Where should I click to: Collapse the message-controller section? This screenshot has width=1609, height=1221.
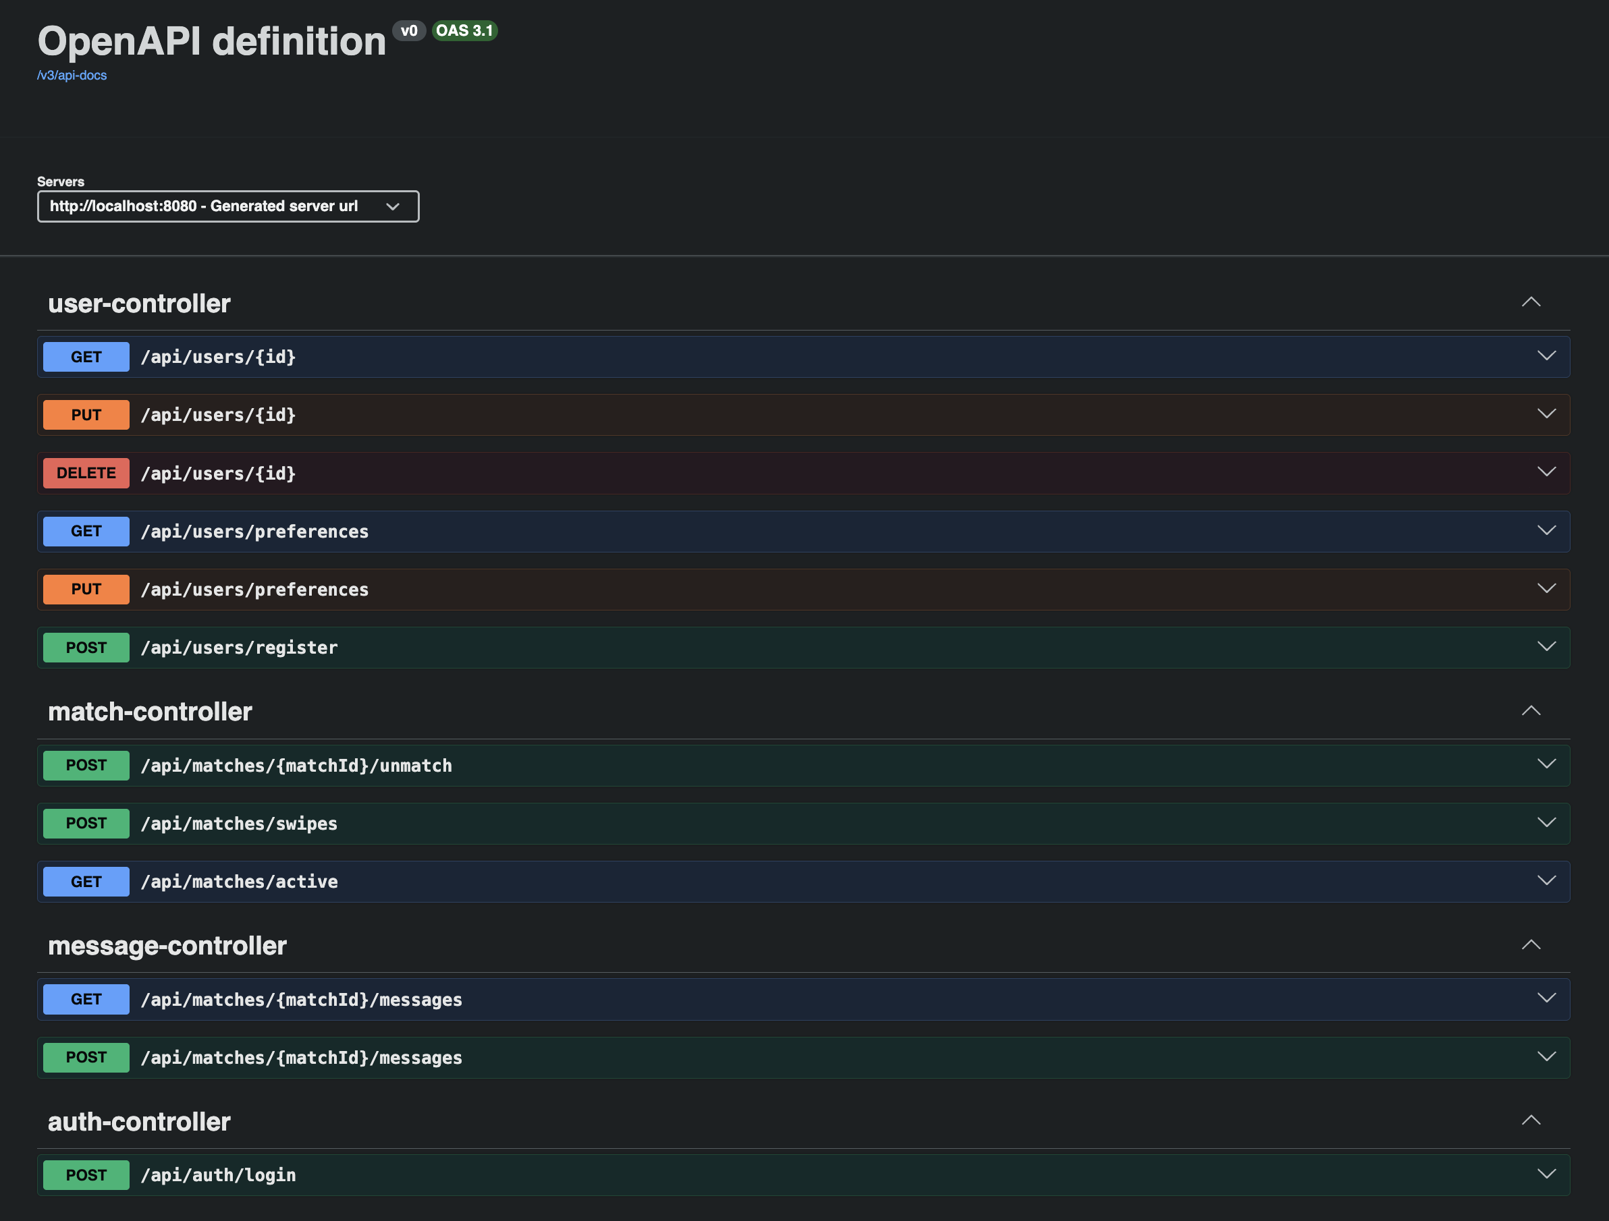[x=1531, y=944]
